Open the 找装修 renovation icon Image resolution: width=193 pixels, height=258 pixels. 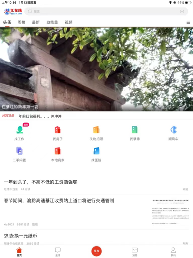coord(135,130)
